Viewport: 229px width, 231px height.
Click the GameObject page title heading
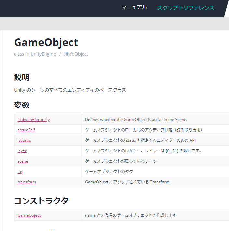46,42
